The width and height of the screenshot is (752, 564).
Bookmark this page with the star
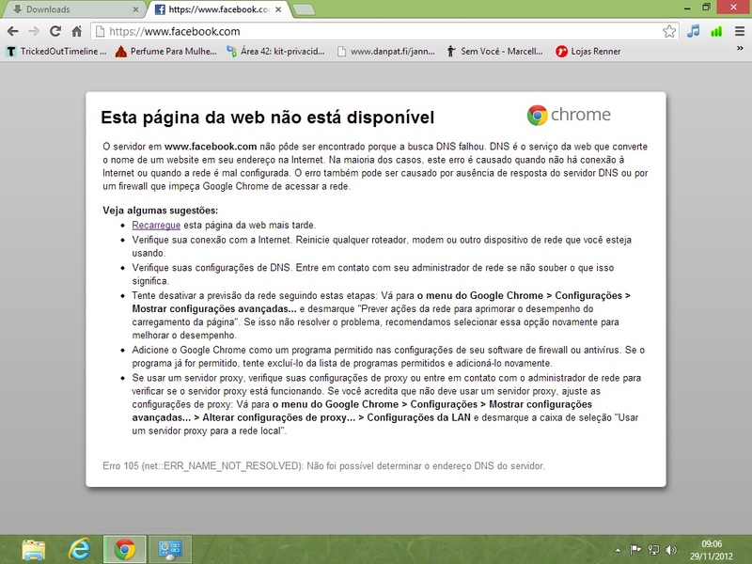pyautogui.click(x=669, y=32)
